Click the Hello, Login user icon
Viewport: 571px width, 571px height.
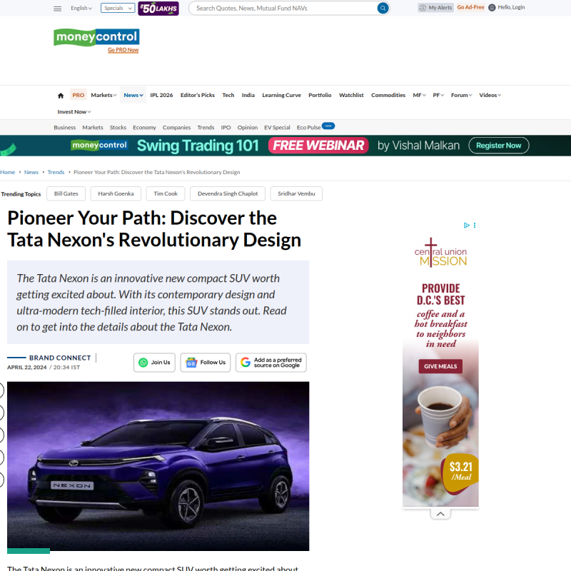click(x=492, y=8)
